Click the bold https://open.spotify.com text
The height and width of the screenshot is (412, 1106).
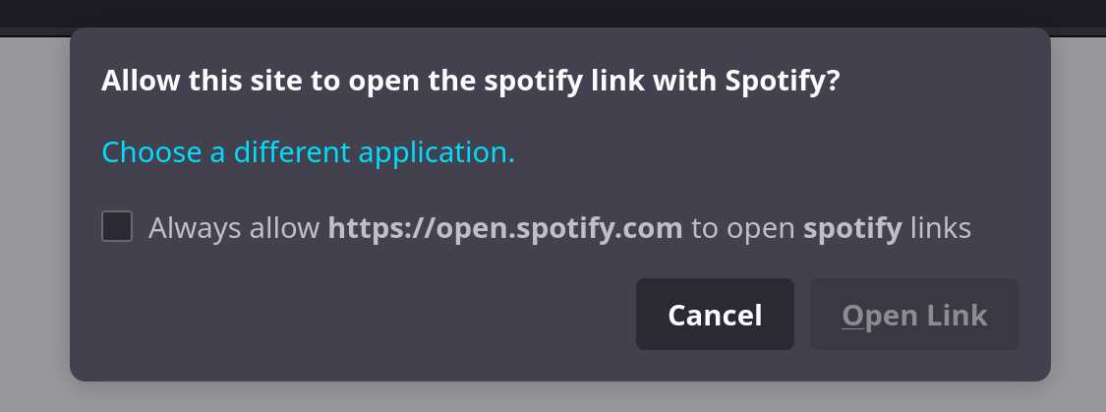click(x=504, y=228)
